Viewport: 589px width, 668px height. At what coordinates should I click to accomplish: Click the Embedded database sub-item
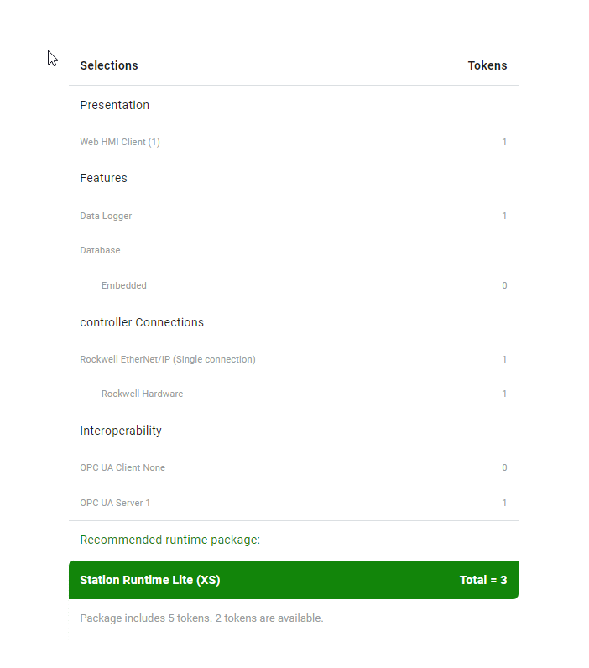coord(124,285)
